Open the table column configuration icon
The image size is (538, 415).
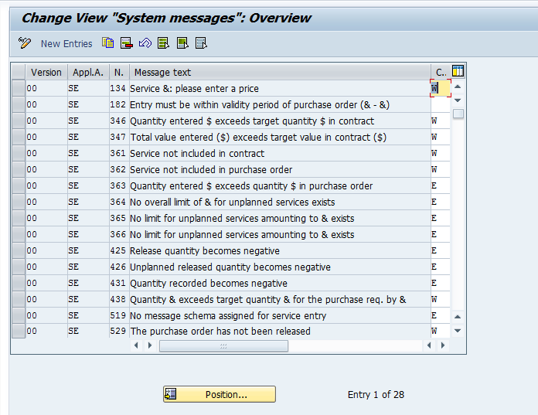(x=458, y=72)
